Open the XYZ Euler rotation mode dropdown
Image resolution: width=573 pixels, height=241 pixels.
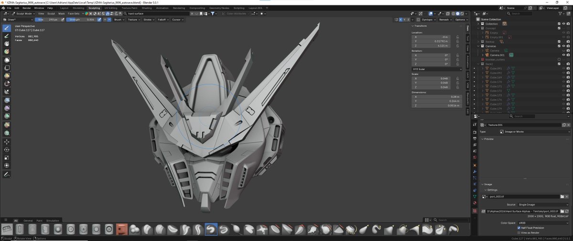[437, 69]
